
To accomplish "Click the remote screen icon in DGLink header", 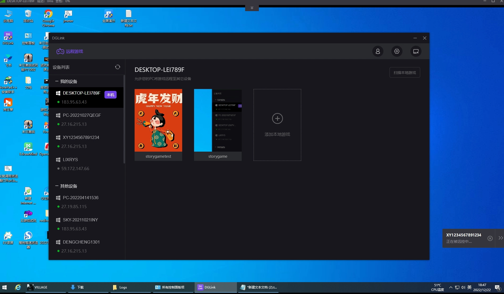I will tap(416, 51).
